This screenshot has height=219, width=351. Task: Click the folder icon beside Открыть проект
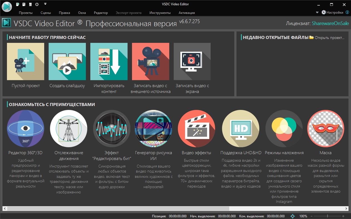point(312,37)
